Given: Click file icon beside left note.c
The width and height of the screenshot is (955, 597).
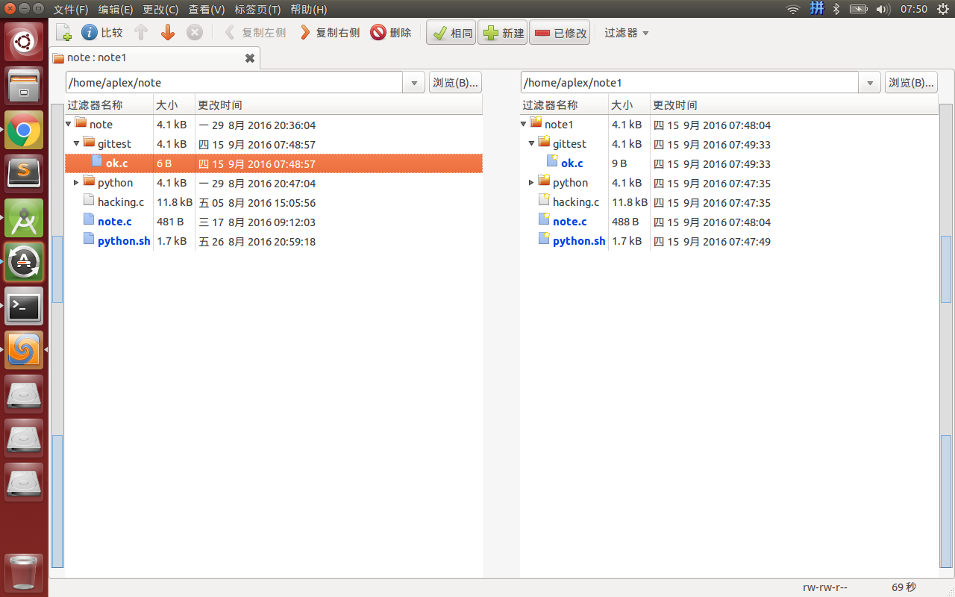Looking at the screenshot, I should pos(89,221).
